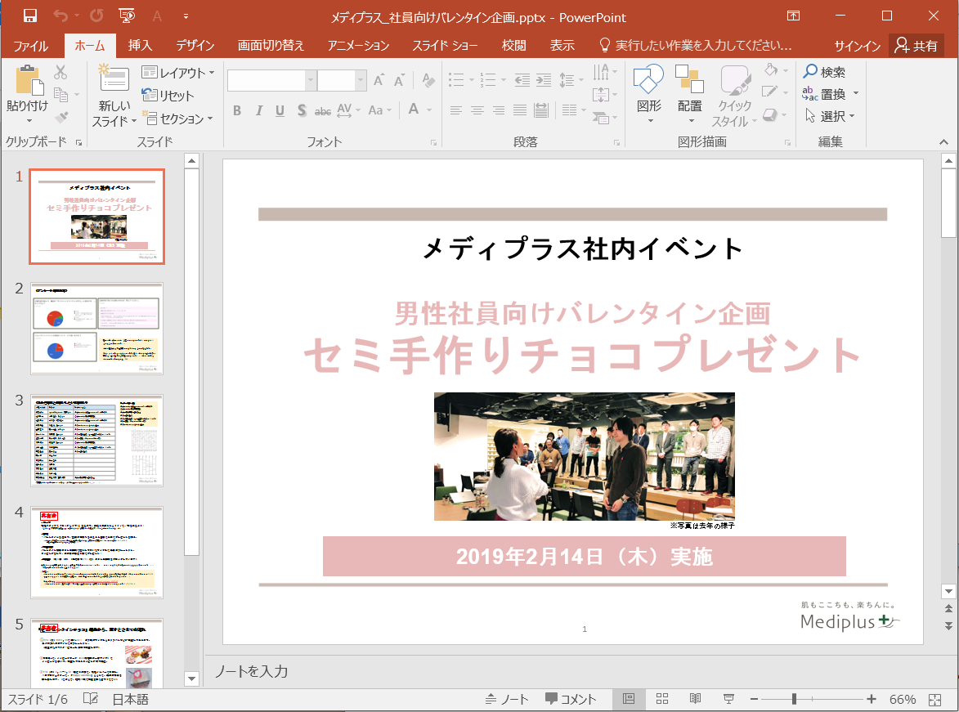Click the Increase Indent icon

point(543,79)
